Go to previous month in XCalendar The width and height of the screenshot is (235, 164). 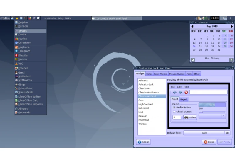click(x=192, y=26)
